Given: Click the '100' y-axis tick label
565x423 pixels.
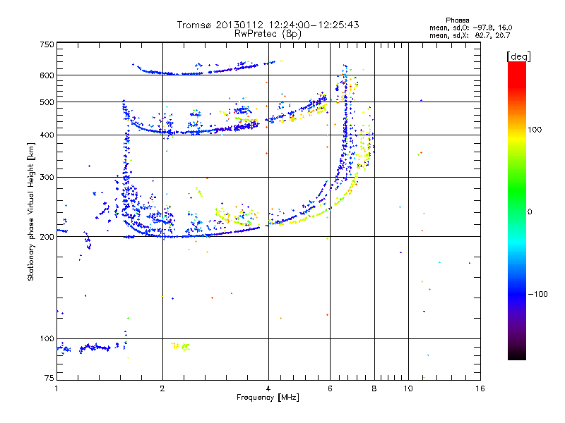Looking at the screenshot, I should [47, 338].
